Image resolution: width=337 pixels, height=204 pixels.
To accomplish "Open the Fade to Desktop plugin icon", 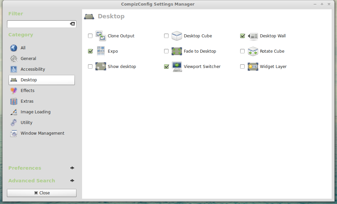I will 177,51.
